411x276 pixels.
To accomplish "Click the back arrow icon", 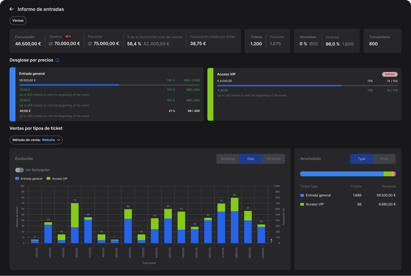I will [12, 9].
